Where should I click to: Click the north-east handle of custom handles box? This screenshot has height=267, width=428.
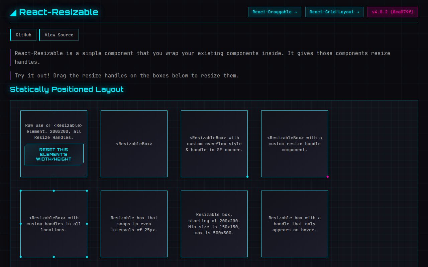(x=87, y=191)
